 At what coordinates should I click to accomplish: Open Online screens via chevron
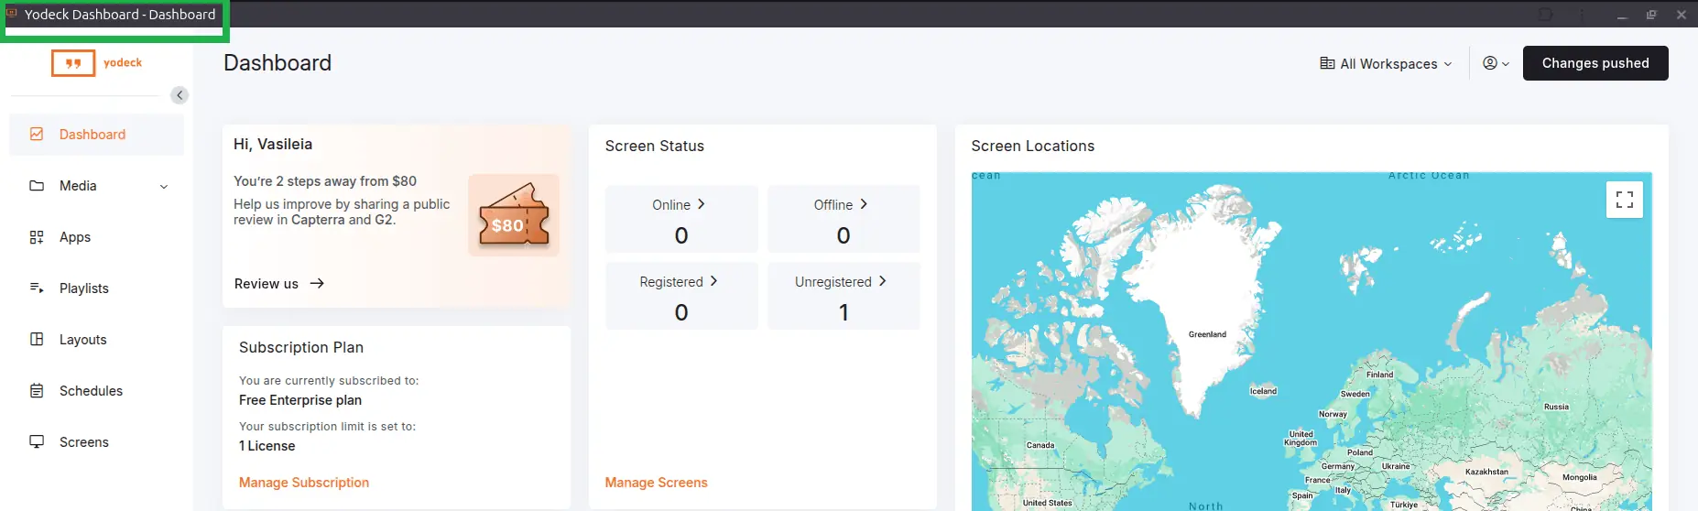click(x=702, y=204)
